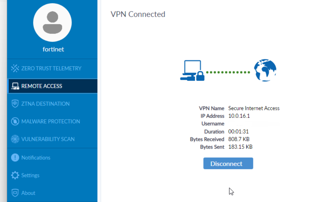330x202 pixels.
Task: Click the ZTNA Destination shield icon
Action: (15, 104)
